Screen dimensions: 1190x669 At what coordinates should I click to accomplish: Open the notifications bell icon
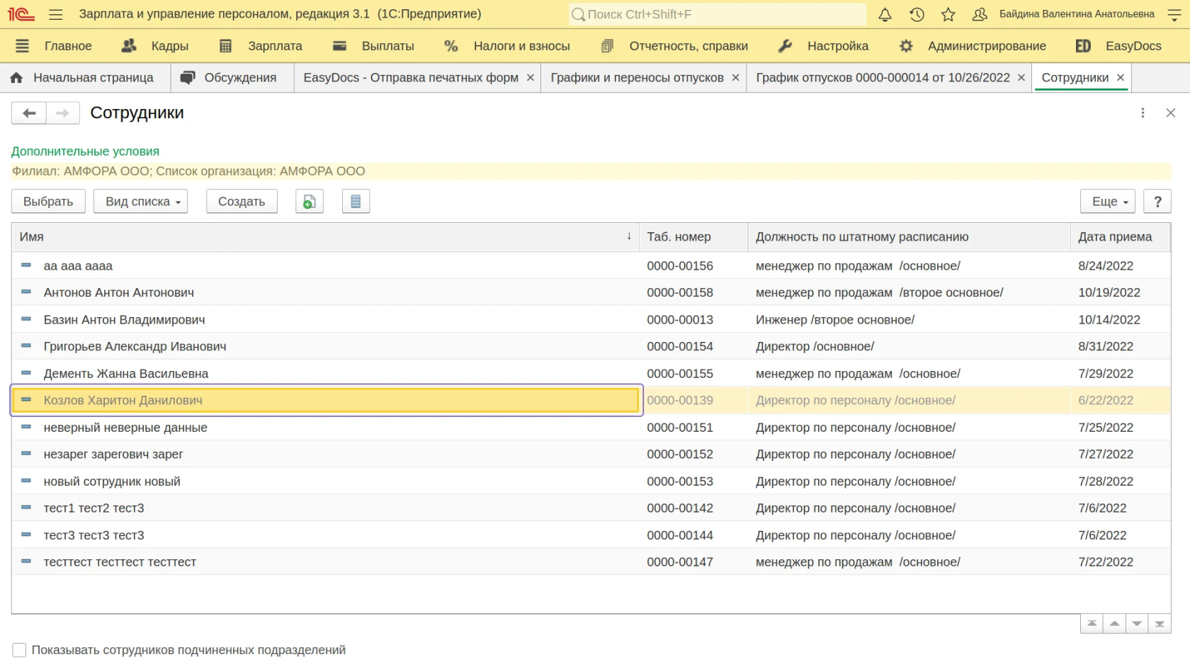[x=885, y=14]
